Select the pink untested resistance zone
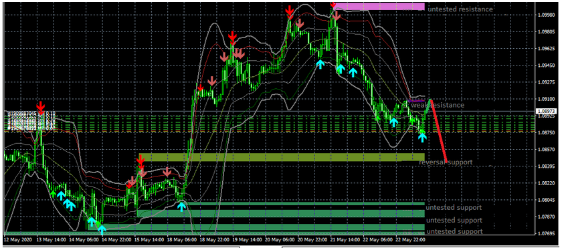 (379, 7)
